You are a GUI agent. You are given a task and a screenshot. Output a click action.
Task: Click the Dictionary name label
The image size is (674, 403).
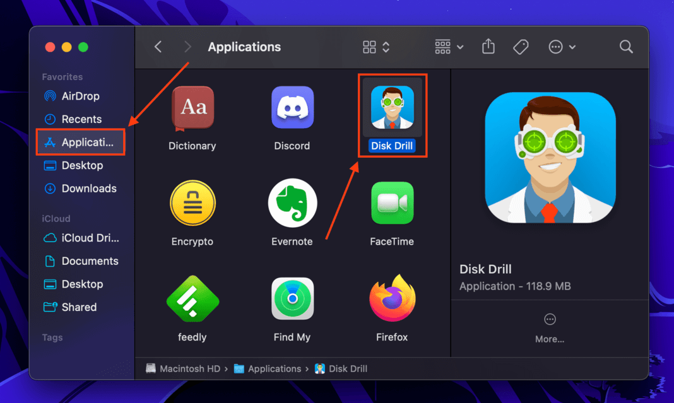point(192,146)
